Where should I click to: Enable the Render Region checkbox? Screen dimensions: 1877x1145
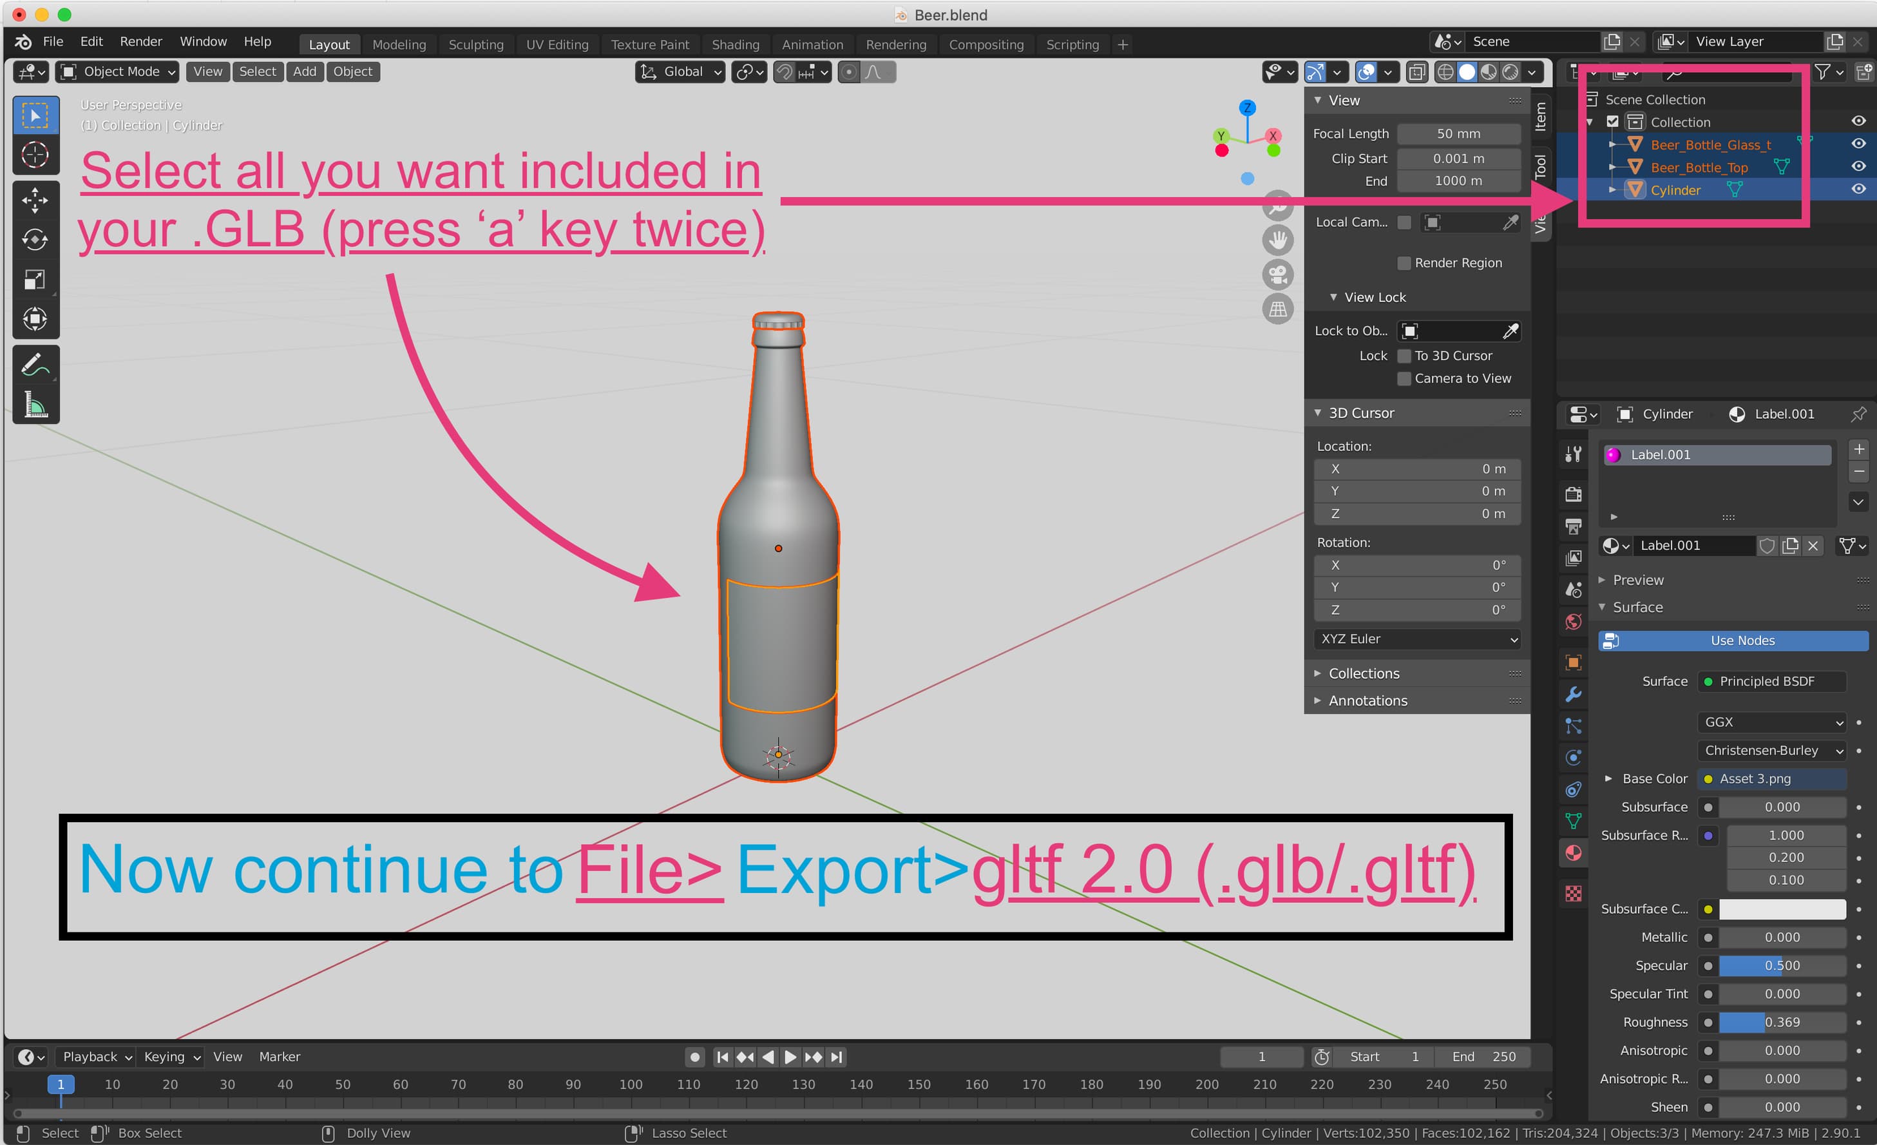[1404, 263]
